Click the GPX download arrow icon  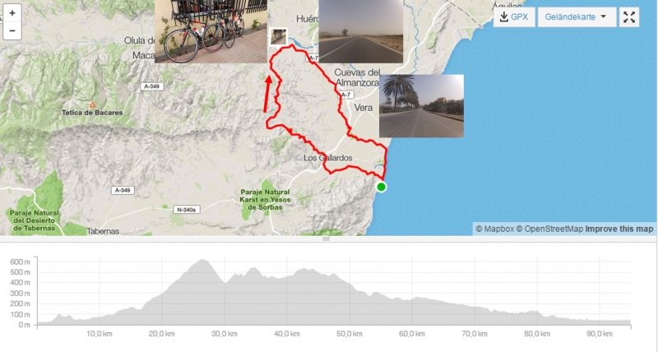[504, 16]
